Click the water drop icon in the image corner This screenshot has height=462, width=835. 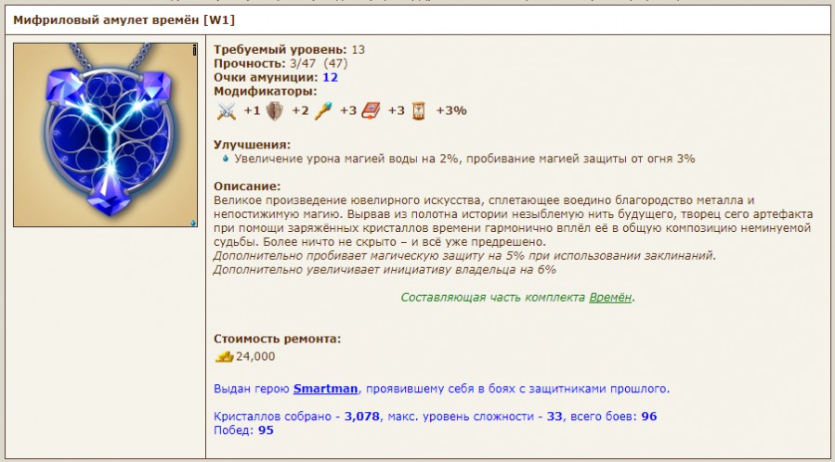click(193, 223)
